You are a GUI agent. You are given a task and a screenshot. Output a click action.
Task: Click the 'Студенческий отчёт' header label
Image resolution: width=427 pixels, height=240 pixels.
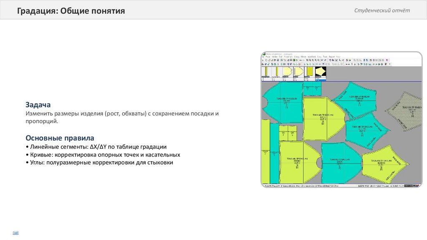pos(382,10)
